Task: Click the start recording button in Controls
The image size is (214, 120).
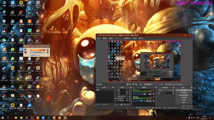Action: (x=184, y=93)
